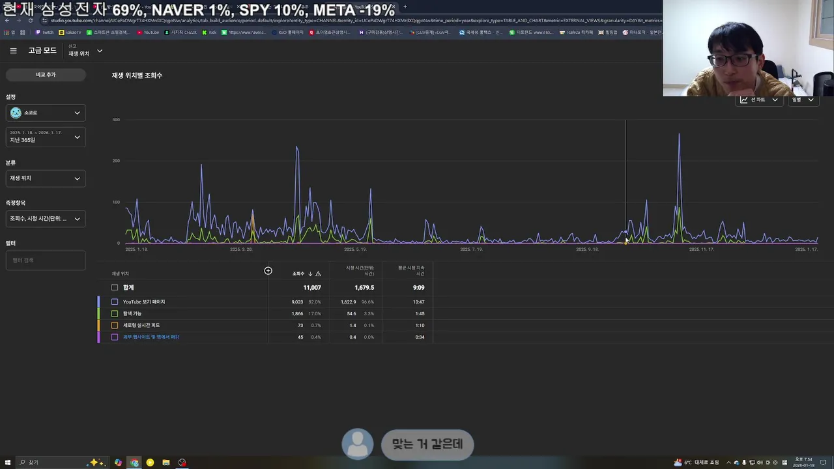Click the 필터 검색 filter input field
Screen dimensions: 834x469
pos(46,260)
